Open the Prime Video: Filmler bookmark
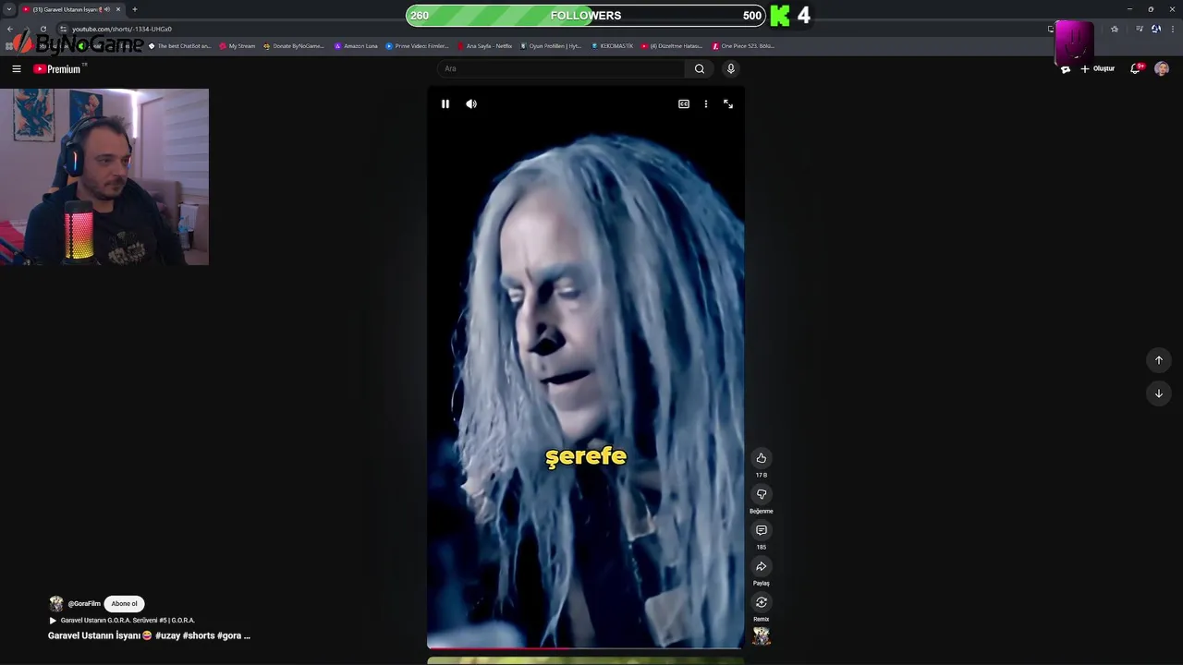Viewport: 1183px width, 665px height. (417, 46)
